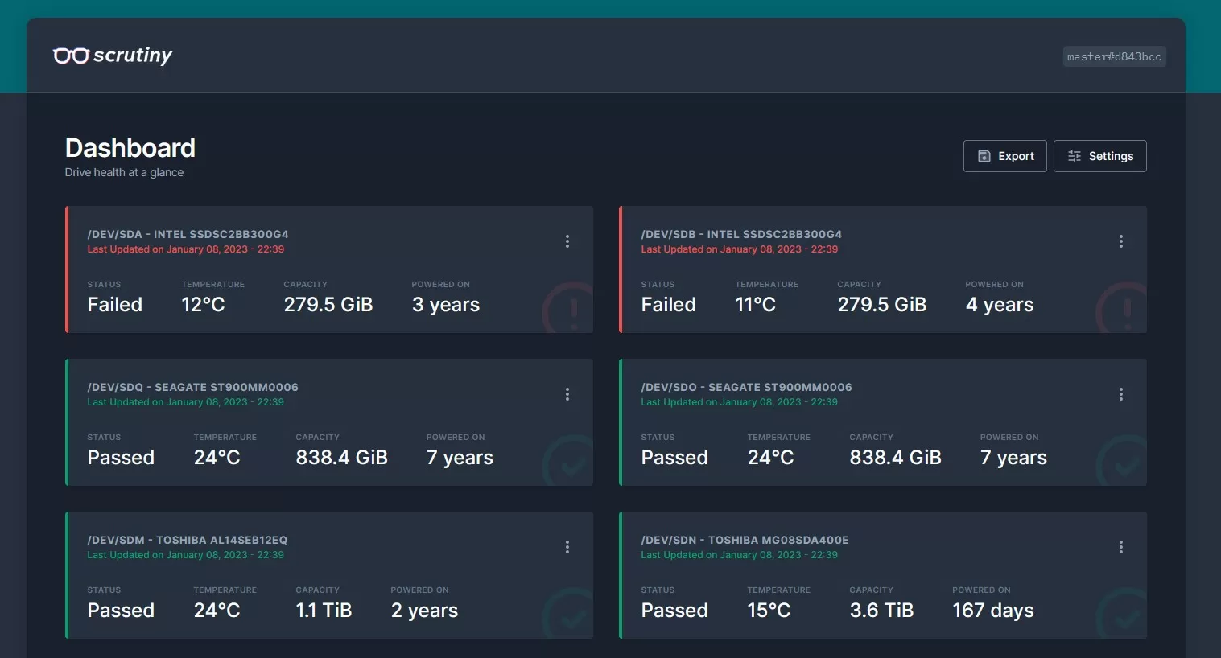1221x658 pixels.
Task: Open the three-dot menu for /DEV/SDM
Action: [567, 547]
